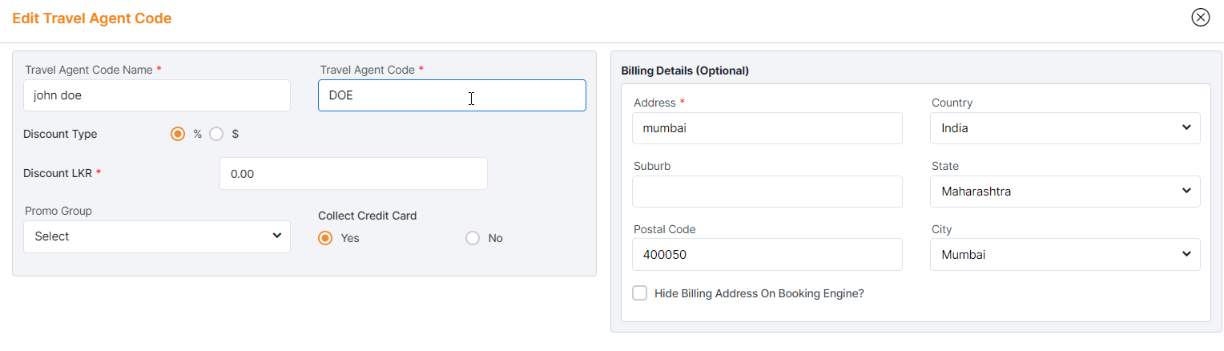1224x351 pixels.
Task: Click the Billing Details (Optional) heading
Action: pos(685,71)
